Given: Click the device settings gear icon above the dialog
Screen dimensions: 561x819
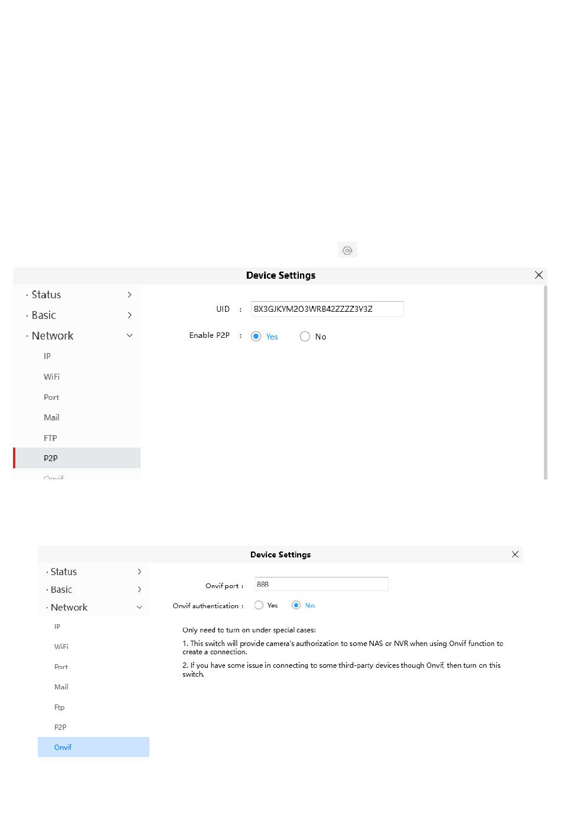Looking at the screenshot, I should pyautogui.click(x=347, y=250).
